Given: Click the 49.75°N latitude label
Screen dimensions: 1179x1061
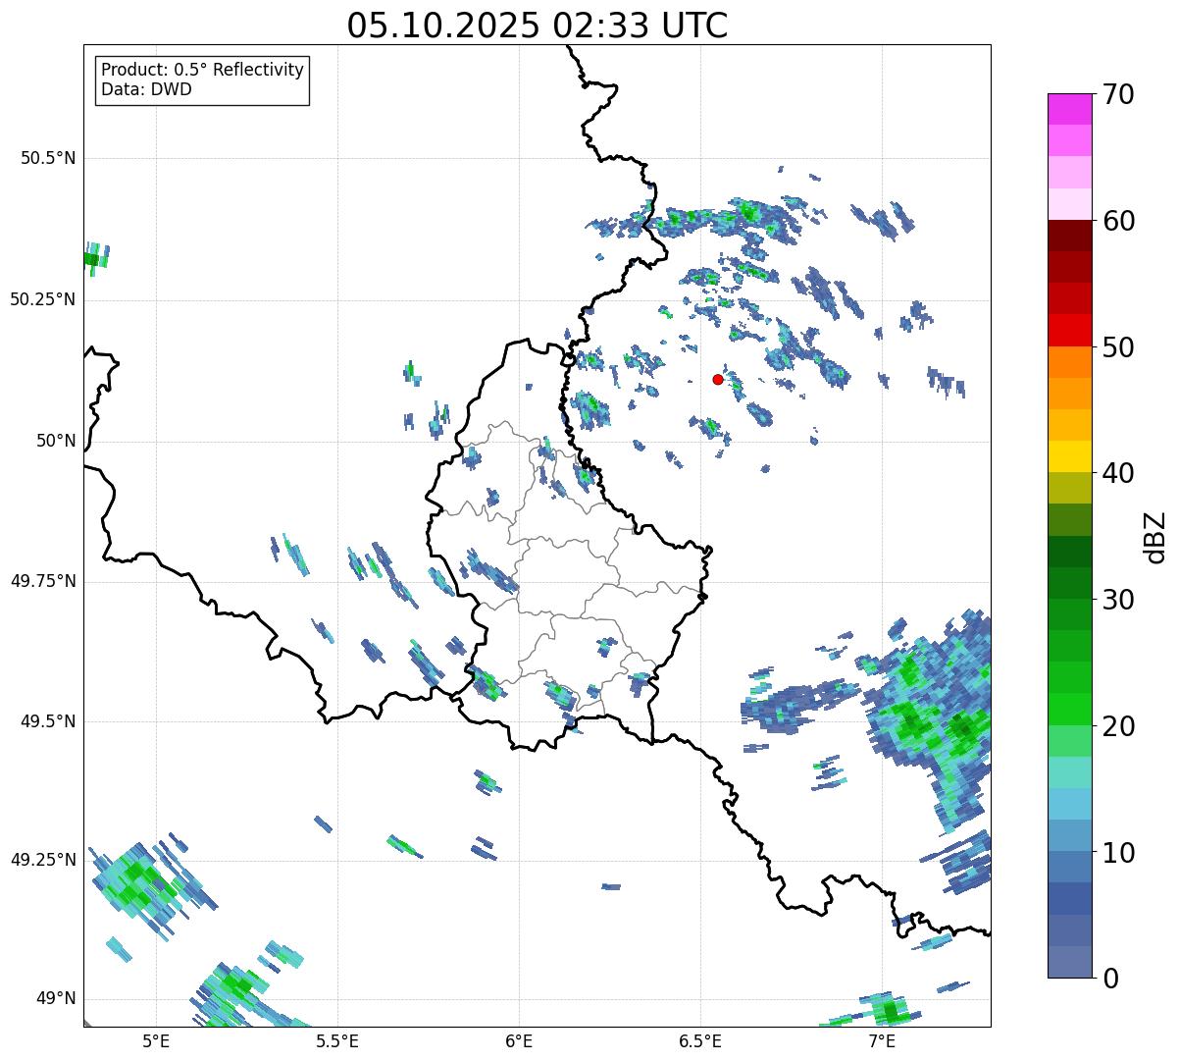Looking at the screenshot, I should click(x=43, y=581).
